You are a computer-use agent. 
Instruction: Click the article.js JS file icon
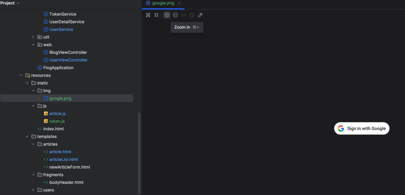pos(46,113)
